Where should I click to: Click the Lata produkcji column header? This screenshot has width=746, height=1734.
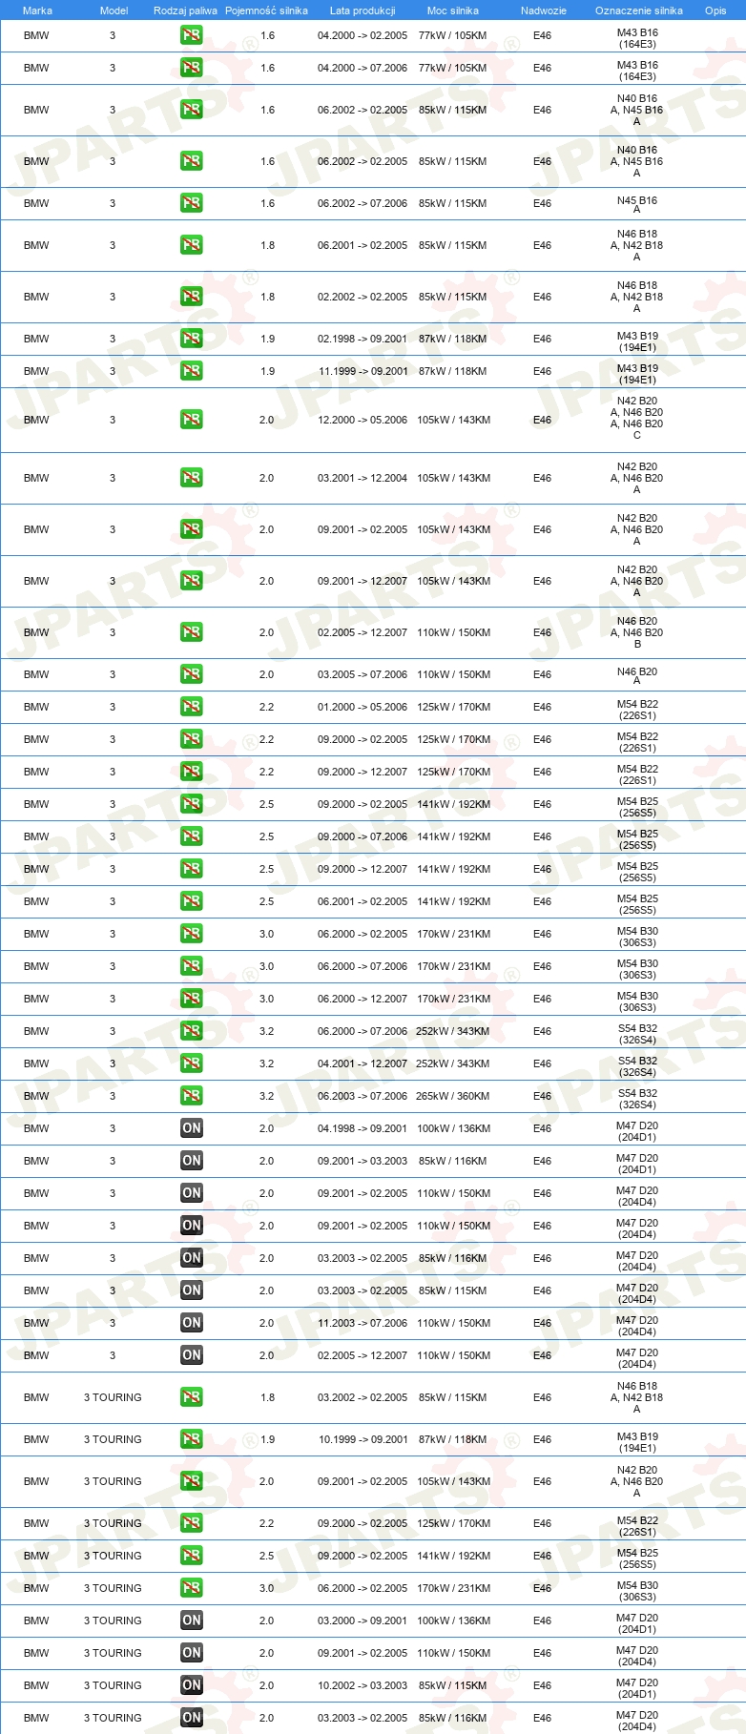click(363, 10)
